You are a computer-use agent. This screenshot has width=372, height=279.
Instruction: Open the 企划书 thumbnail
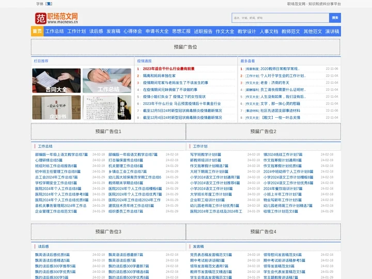pos(56,107)
